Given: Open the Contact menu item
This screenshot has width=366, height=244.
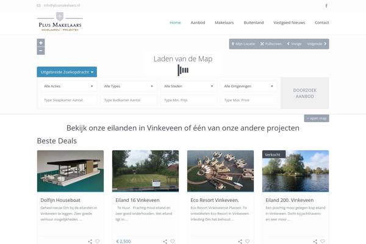Looking at the screenshot, I should (322, 23).
